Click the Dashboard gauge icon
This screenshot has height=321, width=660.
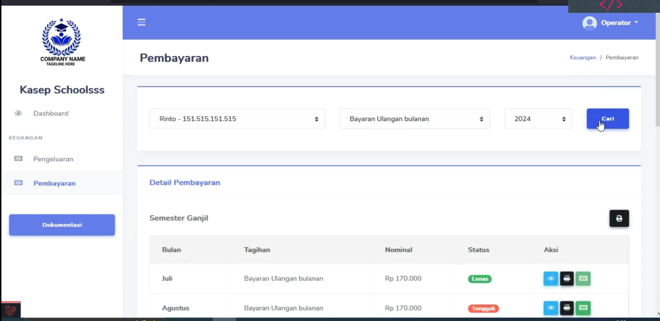(18, 113)
